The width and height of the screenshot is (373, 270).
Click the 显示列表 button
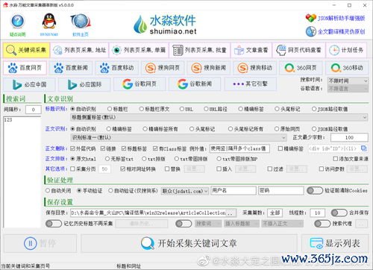335,243
